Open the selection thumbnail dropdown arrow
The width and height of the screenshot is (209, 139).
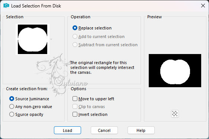51,39
